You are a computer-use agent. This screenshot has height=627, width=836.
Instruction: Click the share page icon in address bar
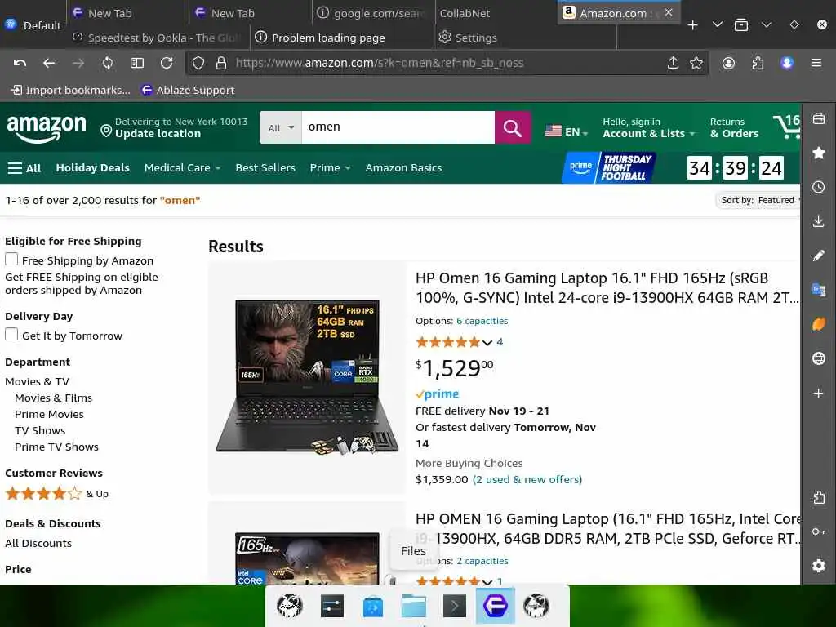tap(673, 63)
